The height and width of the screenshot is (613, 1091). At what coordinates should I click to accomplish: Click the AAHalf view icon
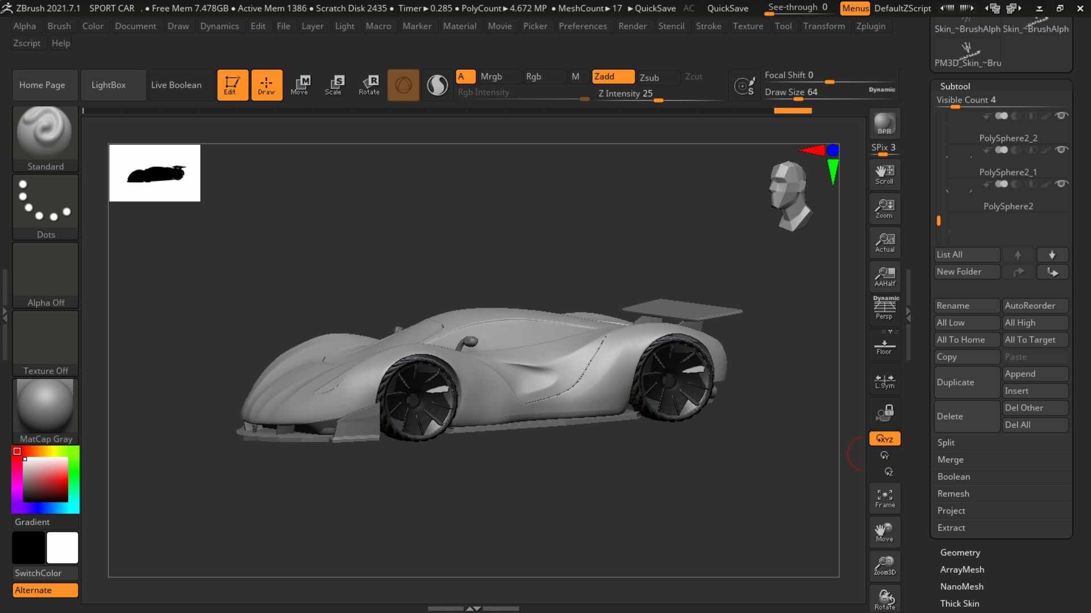pos(885,276)
